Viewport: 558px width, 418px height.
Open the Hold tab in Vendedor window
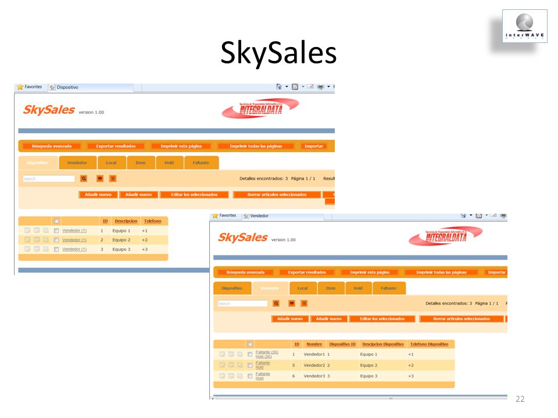(358, 289)
